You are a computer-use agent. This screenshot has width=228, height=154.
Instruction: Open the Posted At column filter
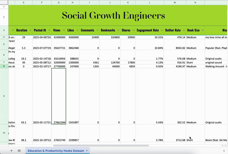49,30
